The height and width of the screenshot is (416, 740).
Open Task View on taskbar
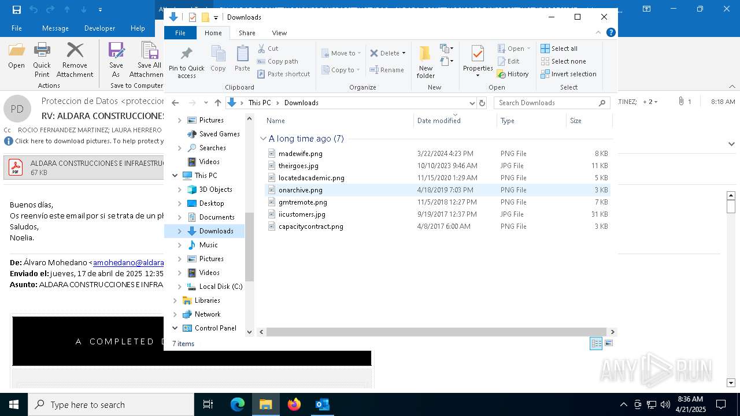pyautogui.click(x=209, y=404)
